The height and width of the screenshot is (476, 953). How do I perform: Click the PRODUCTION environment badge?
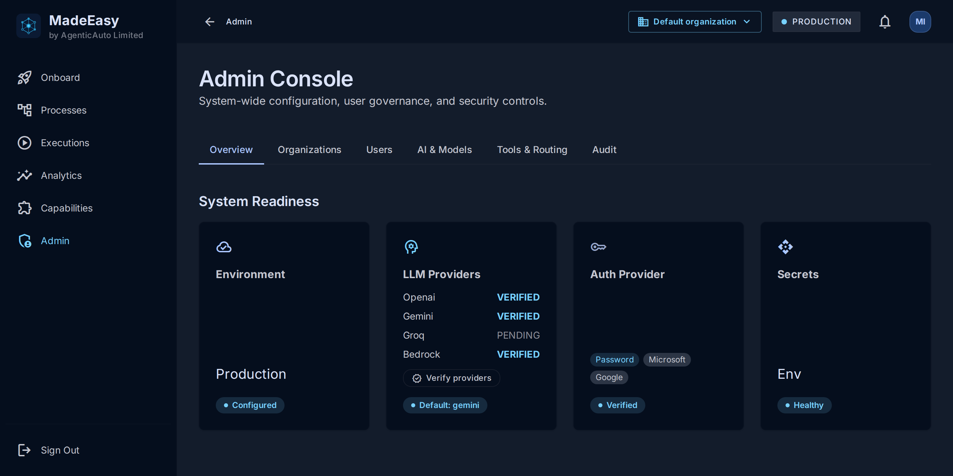coord(816,22)
